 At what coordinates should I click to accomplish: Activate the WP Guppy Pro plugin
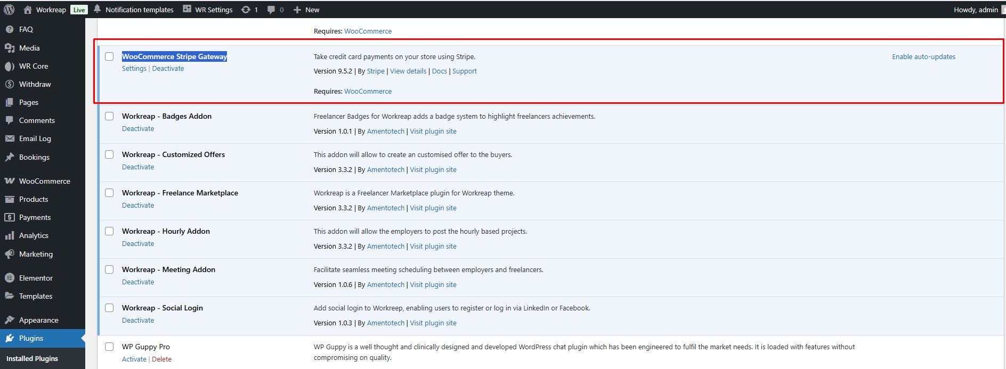click(134, 359)
